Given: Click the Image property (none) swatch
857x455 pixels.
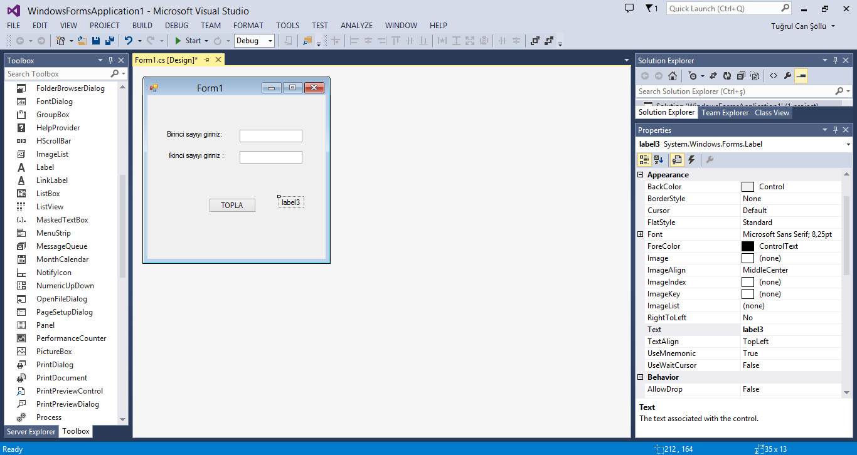Looking at the screenshot, I should coord(748,258).
